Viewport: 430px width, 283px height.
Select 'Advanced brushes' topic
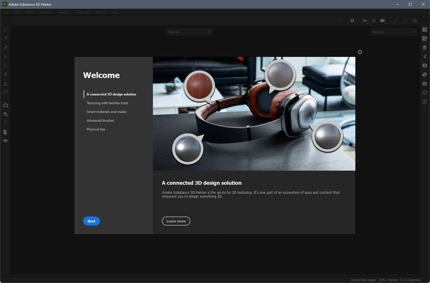(x=100, y=121)
